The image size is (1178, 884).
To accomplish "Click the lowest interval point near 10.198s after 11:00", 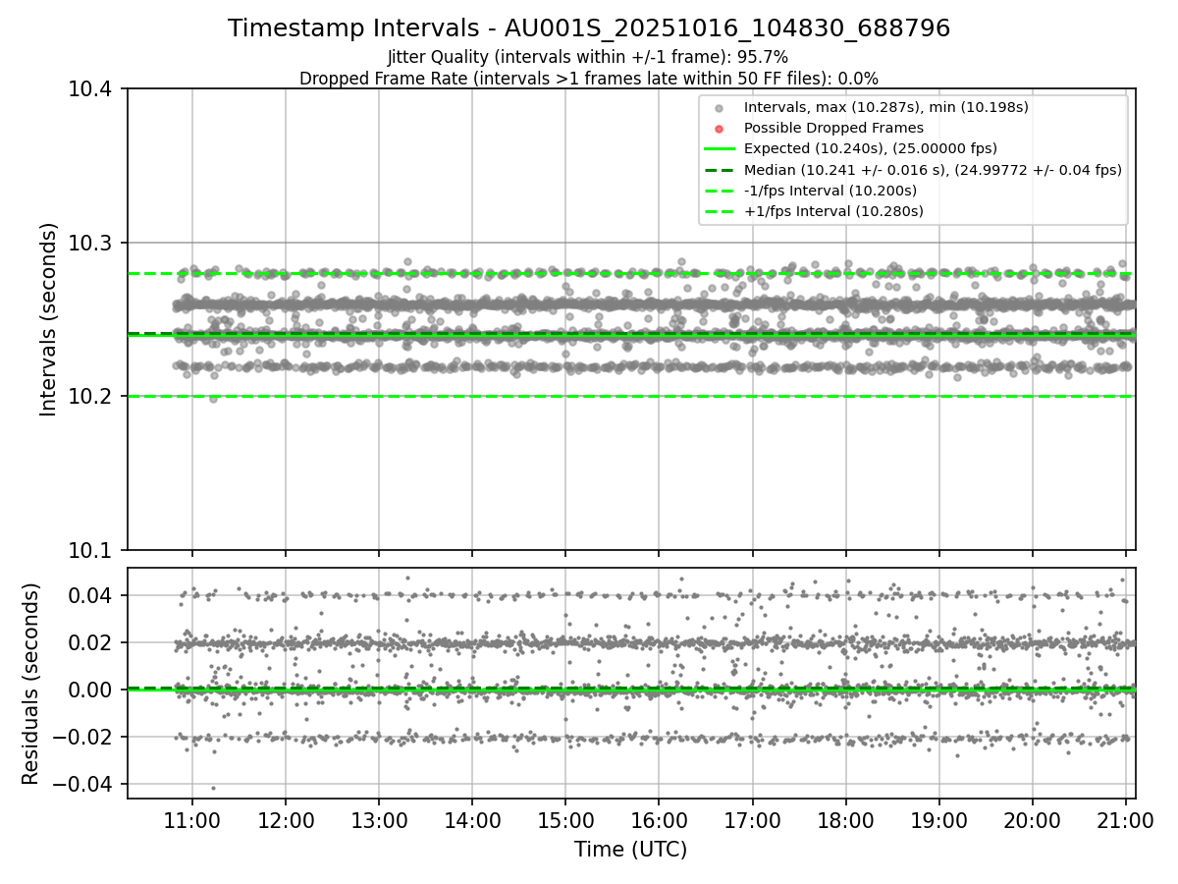I will pos(213,399).
